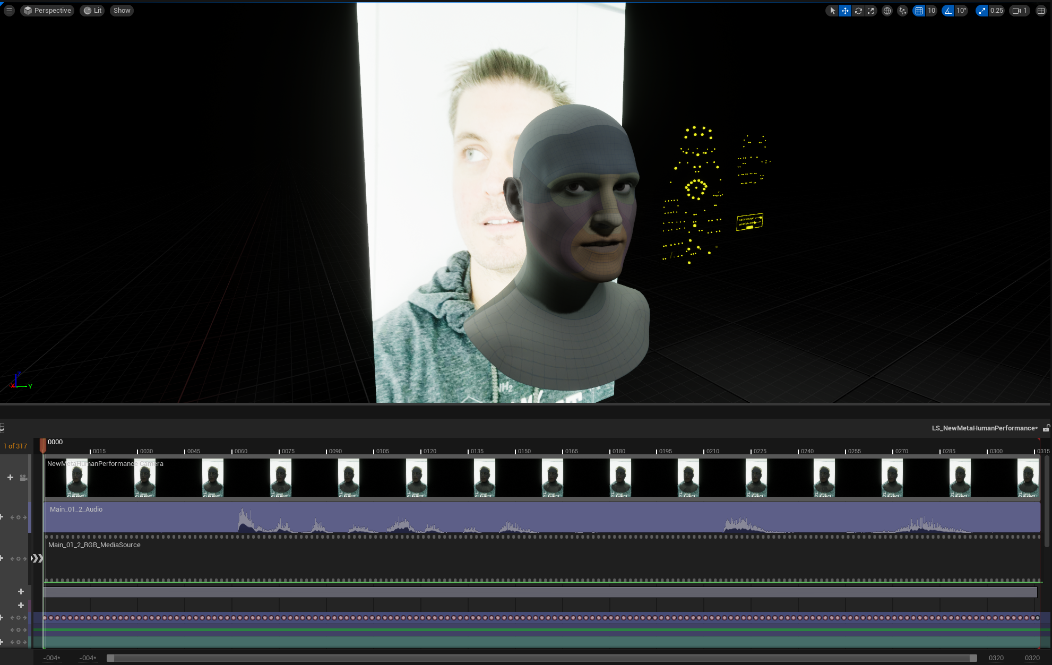Open the camera speed dropdown

pos(1020,11)
